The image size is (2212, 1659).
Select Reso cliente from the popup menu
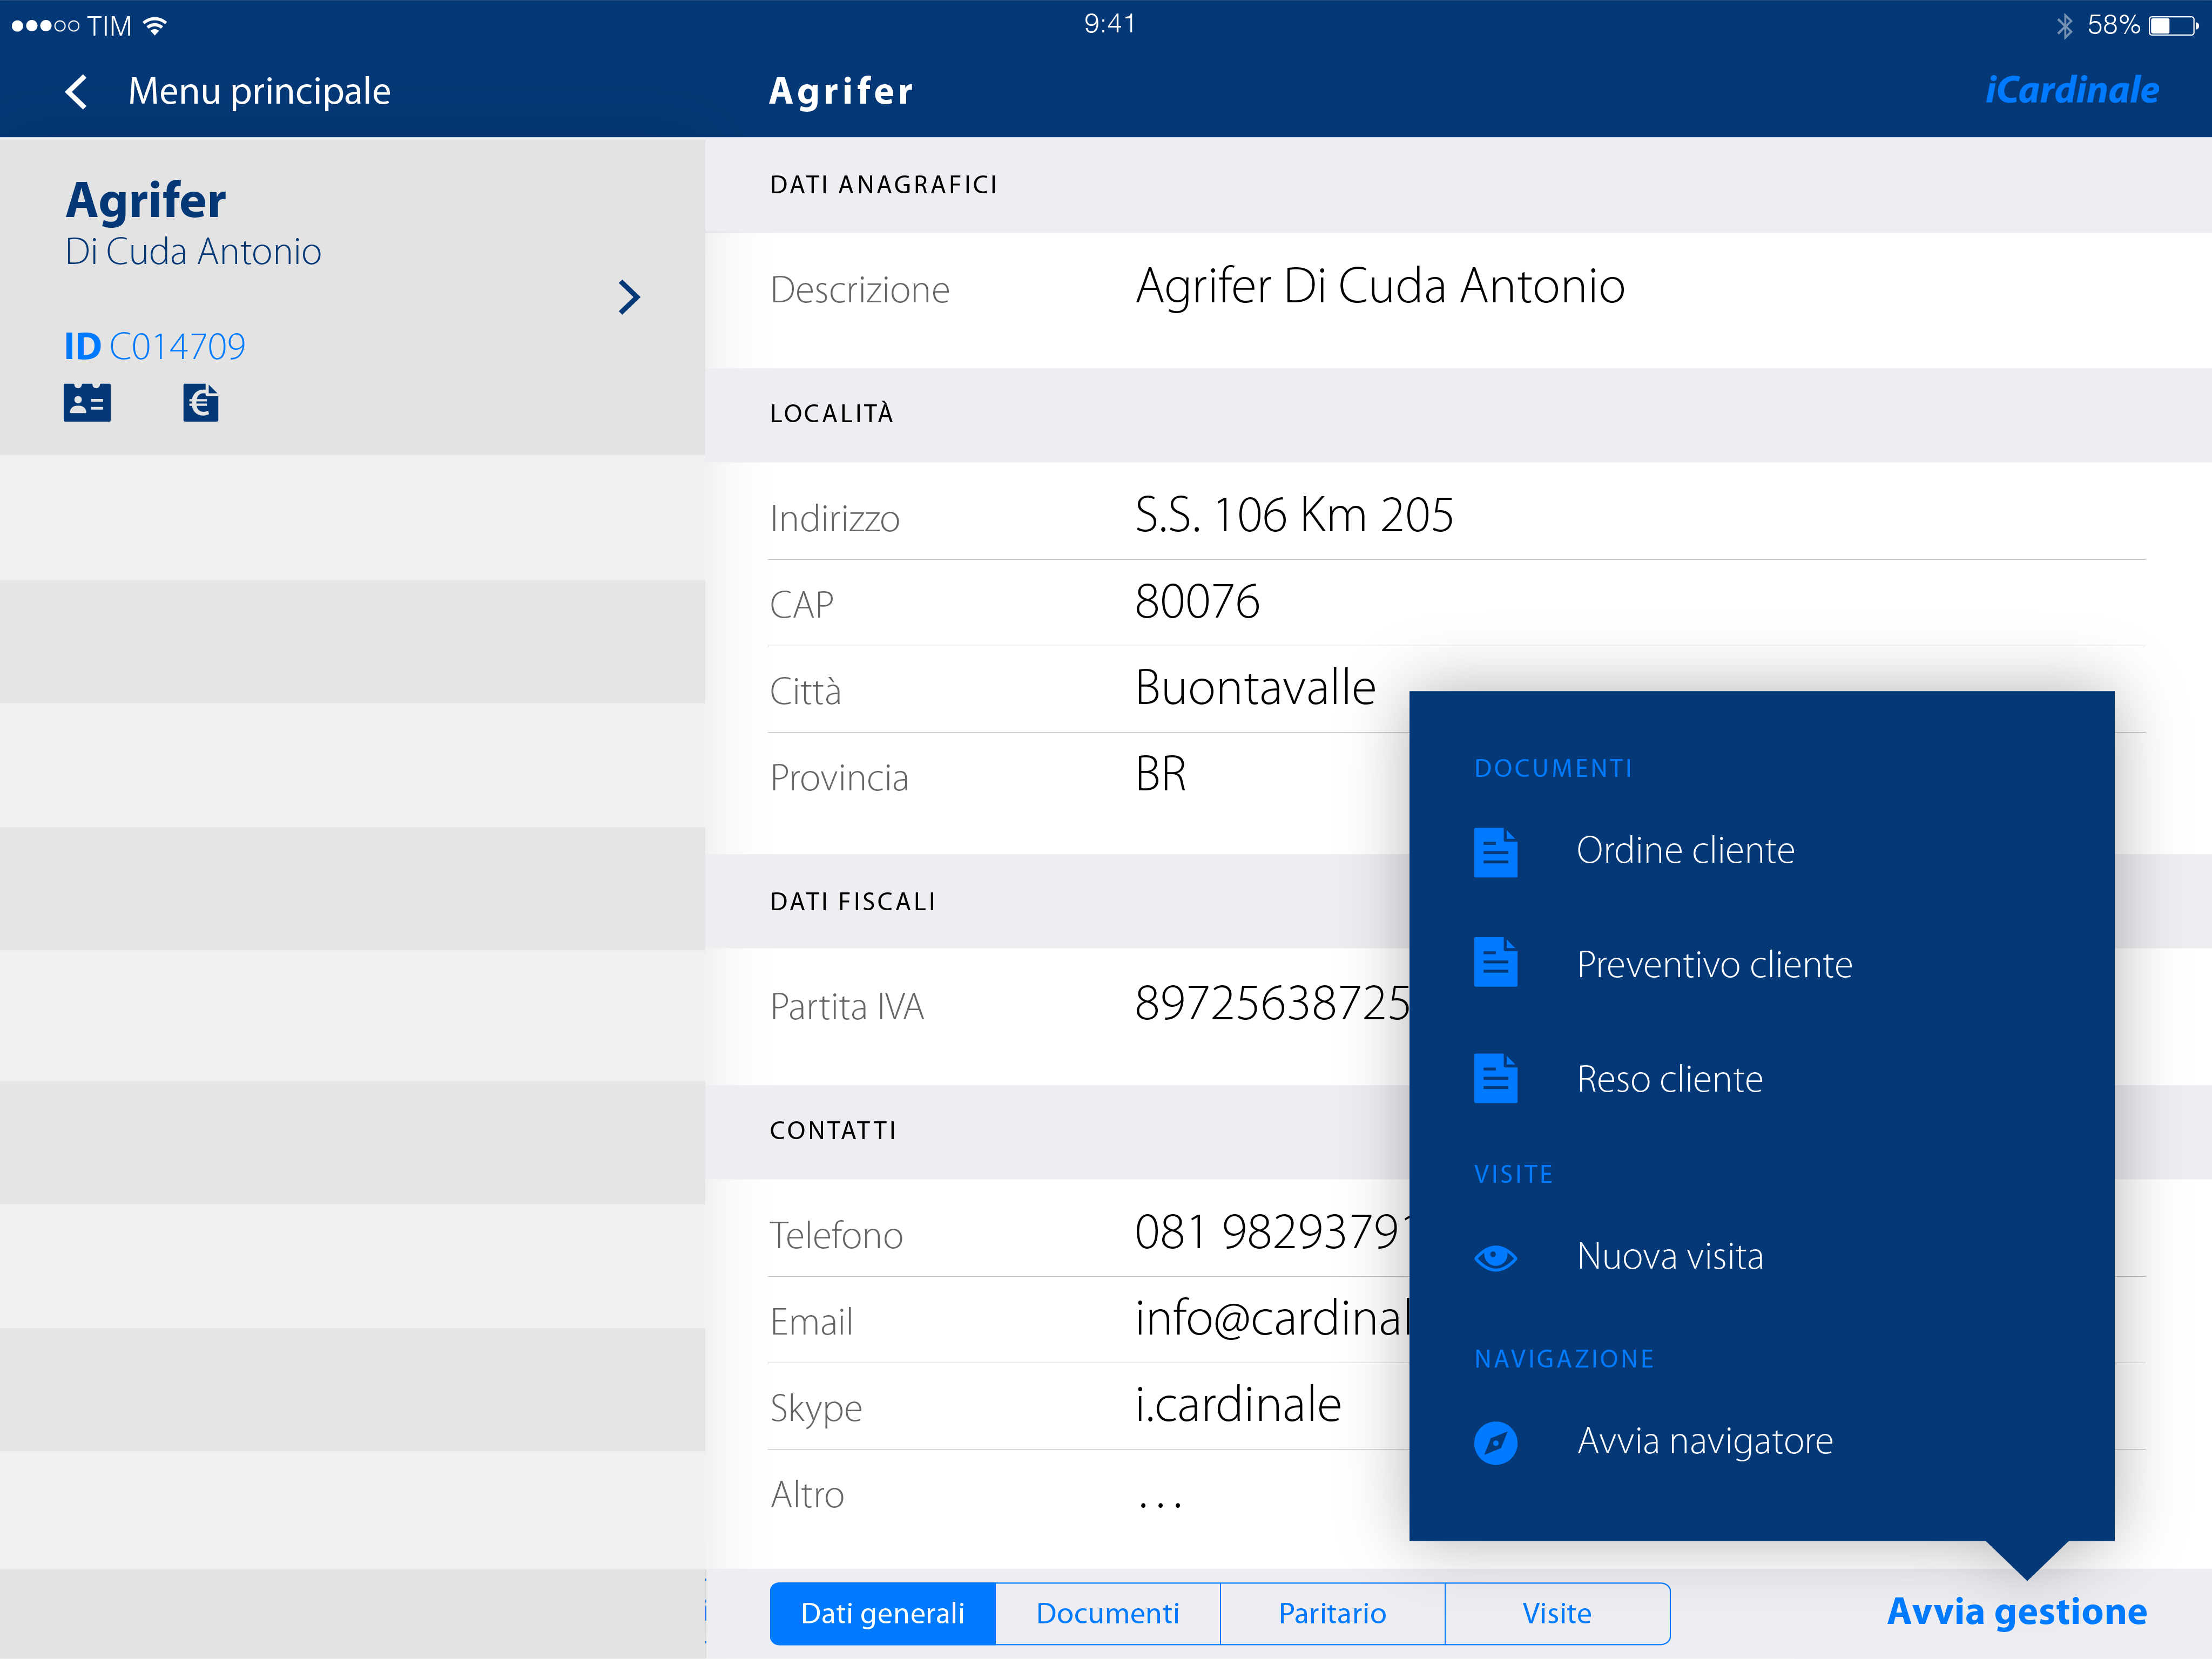[x=1669, y=1079]
